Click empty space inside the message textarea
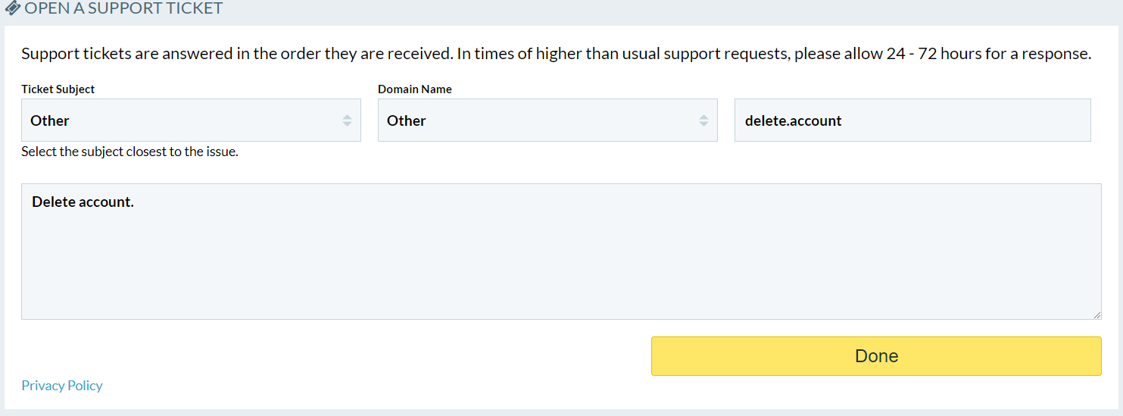This screenshot has width=1123, height=416. [560, 265]
